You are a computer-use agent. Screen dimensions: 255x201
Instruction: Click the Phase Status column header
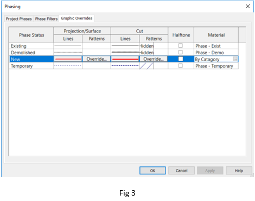pos(31,35)
